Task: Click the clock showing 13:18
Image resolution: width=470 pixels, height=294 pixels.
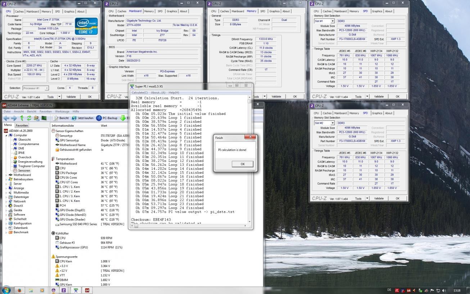Action: coord(457,290)
